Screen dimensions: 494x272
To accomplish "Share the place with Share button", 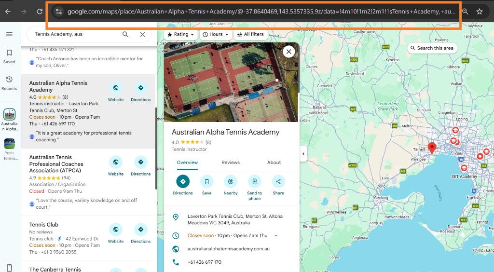I will [278, 185].
